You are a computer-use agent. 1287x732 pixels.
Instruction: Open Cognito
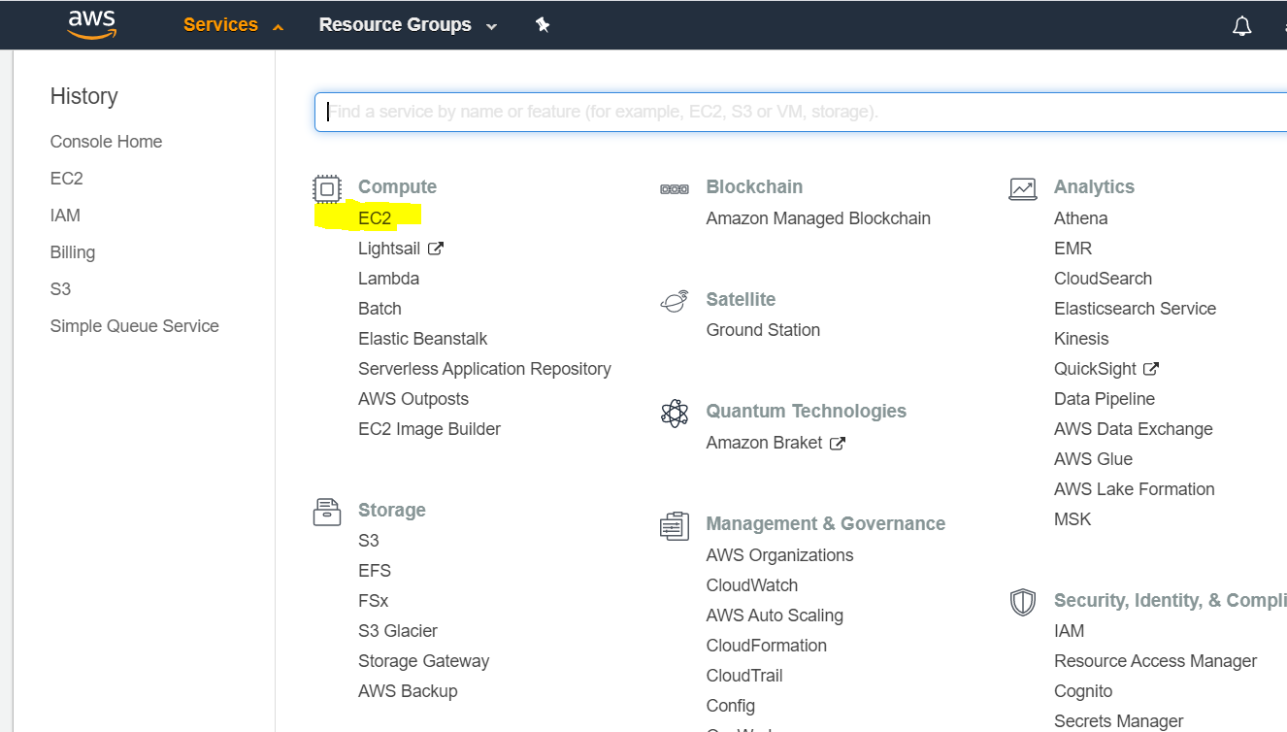tap(1083, 691)
